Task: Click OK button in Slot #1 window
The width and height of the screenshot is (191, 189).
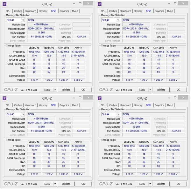Action: (83, 90)
